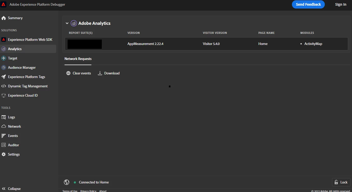The image size is (352, 192).
Task: Click the Adobe Analytics panel header icon
Action: (74, 23)
